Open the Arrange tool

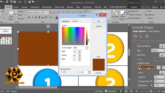(x=115, y=15)
